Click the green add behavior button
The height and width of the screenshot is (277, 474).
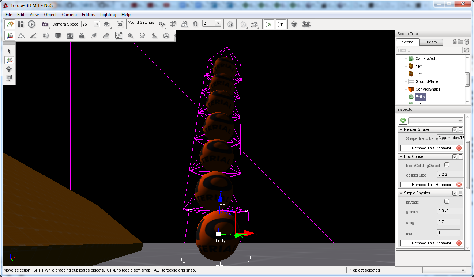tap(403, 120)
